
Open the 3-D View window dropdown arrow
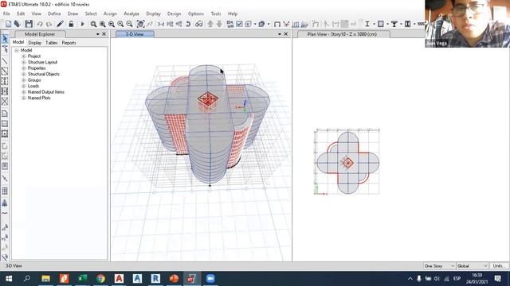(280, 34)
